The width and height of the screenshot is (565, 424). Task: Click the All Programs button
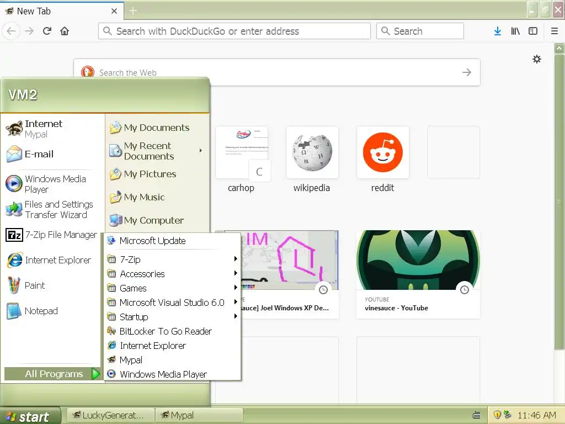52,374
